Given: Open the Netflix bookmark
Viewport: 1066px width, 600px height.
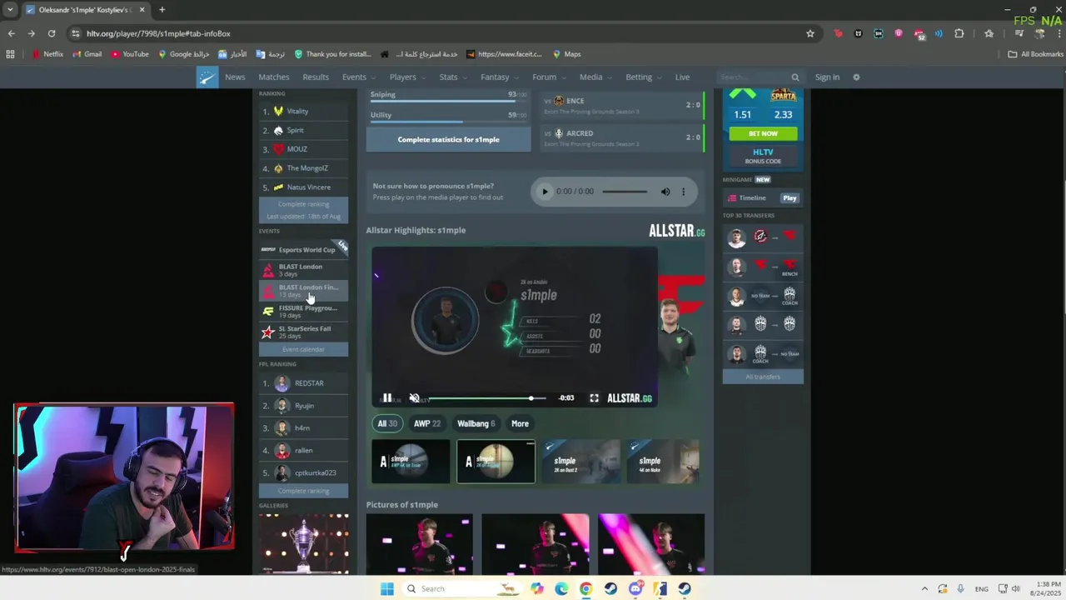Looking at the screenshot, I should 47,54.
